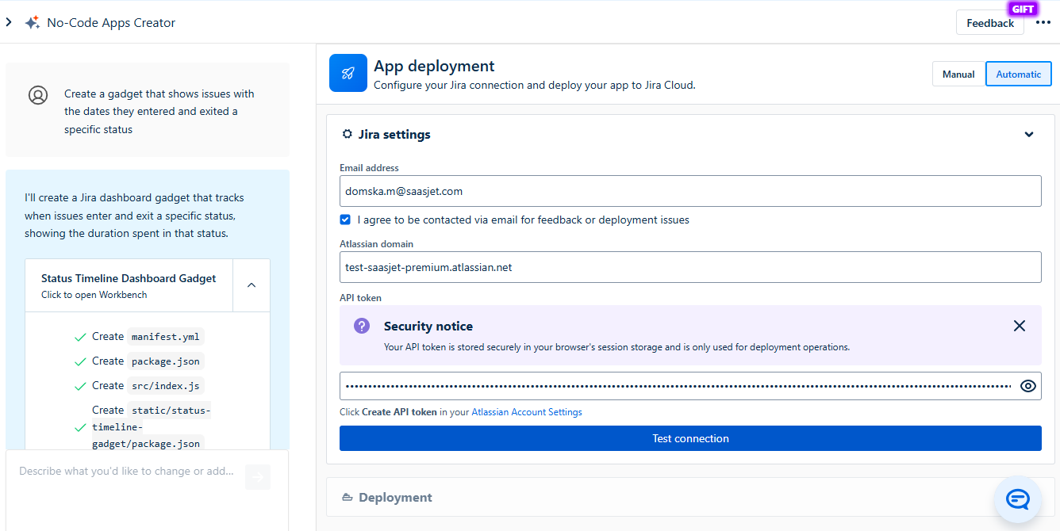The height and width of the screenshot is (531, 1060).
Task: Click the send arrow button in chat input
Action: click(x=258, y=476)
